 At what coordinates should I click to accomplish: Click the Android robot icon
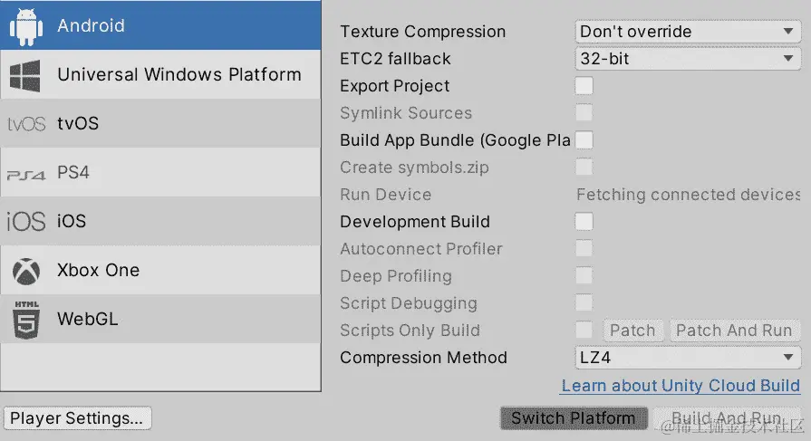[26, 27]
